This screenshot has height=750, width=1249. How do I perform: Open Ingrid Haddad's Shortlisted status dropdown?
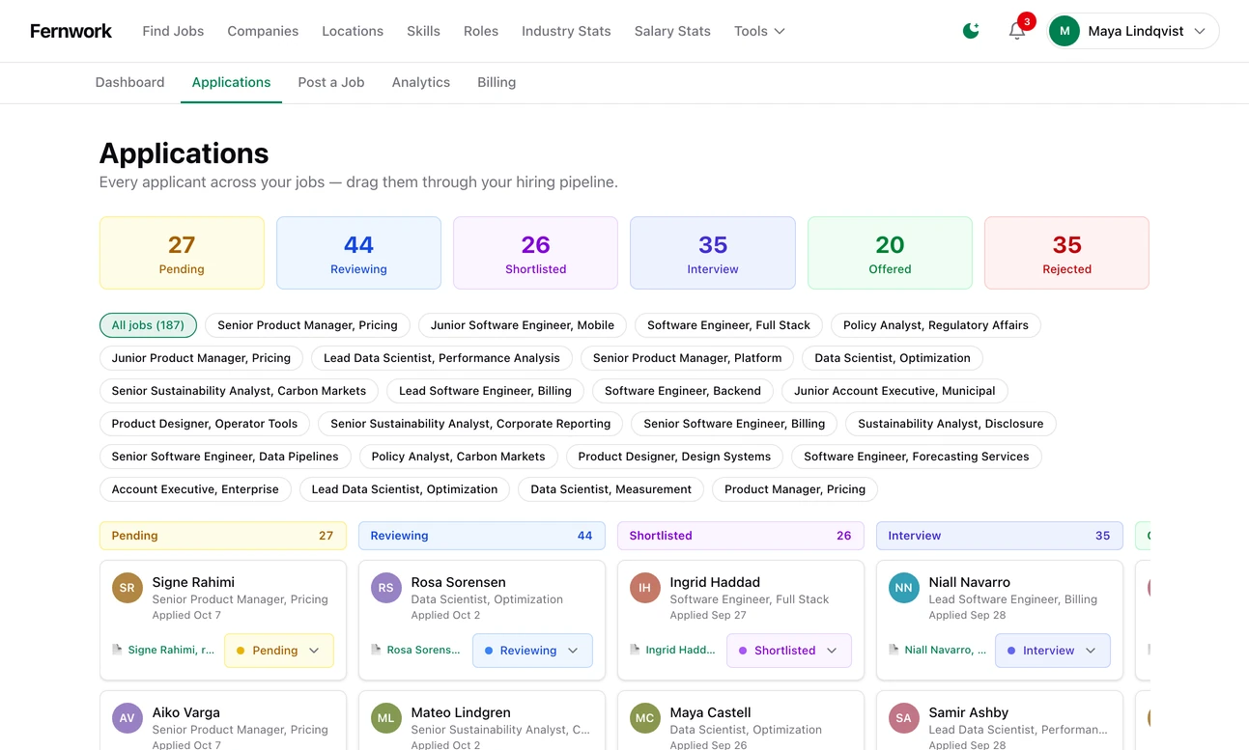[789, 651]
